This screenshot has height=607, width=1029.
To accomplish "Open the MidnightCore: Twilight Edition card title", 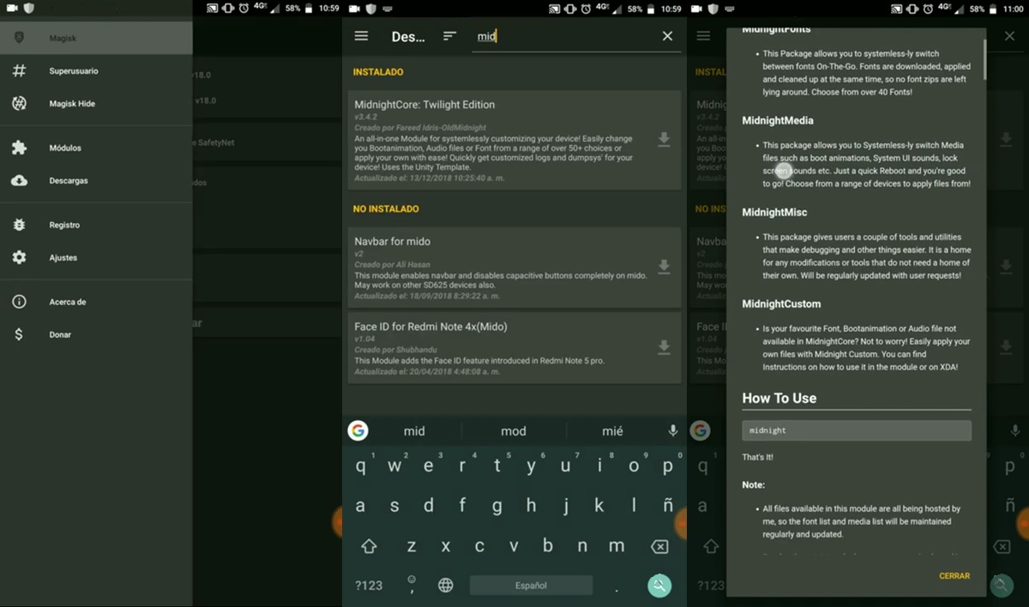I will (x=424, y=105).
